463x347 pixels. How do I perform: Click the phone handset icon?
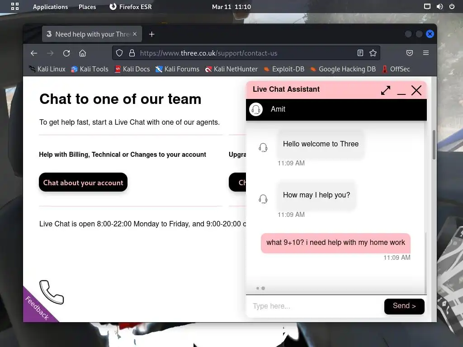52,292
